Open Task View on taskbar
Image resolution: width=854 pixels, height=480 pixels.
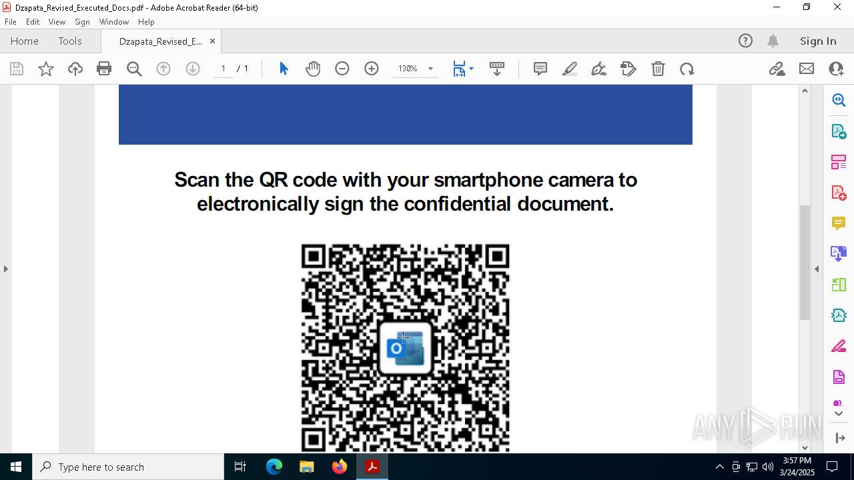(240, 467)
